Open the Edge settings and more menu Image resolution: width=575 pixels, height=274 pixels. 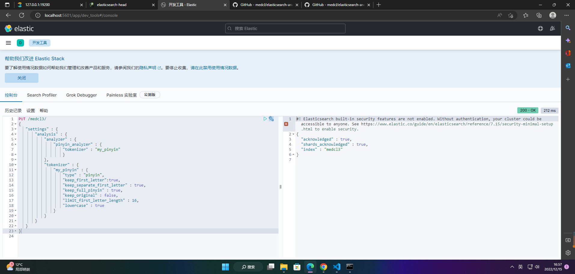[567, 15]
